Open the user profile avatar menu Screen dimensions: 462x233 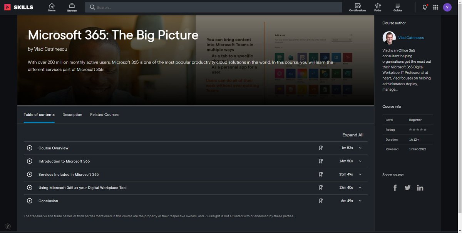(x=447, y=7)
